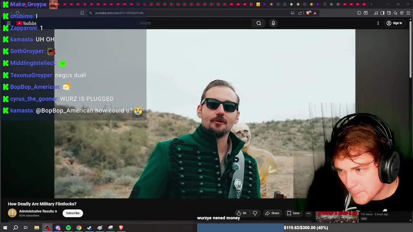Click the Sign in button
Image resolution: width=413 pixels, height=232 pixels.
(394, 23)
